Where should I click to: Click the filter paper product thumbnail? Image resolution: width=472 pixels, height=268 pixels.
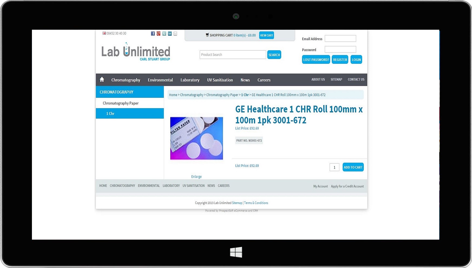pos(196,138)
